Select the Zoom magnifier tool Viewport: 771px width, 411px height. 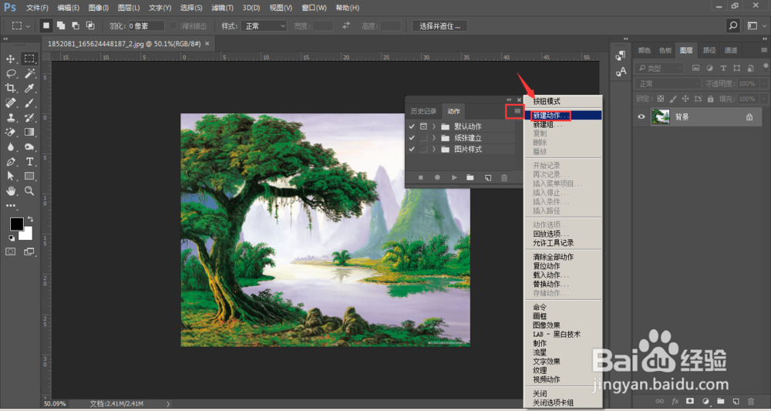coord(29,190)
